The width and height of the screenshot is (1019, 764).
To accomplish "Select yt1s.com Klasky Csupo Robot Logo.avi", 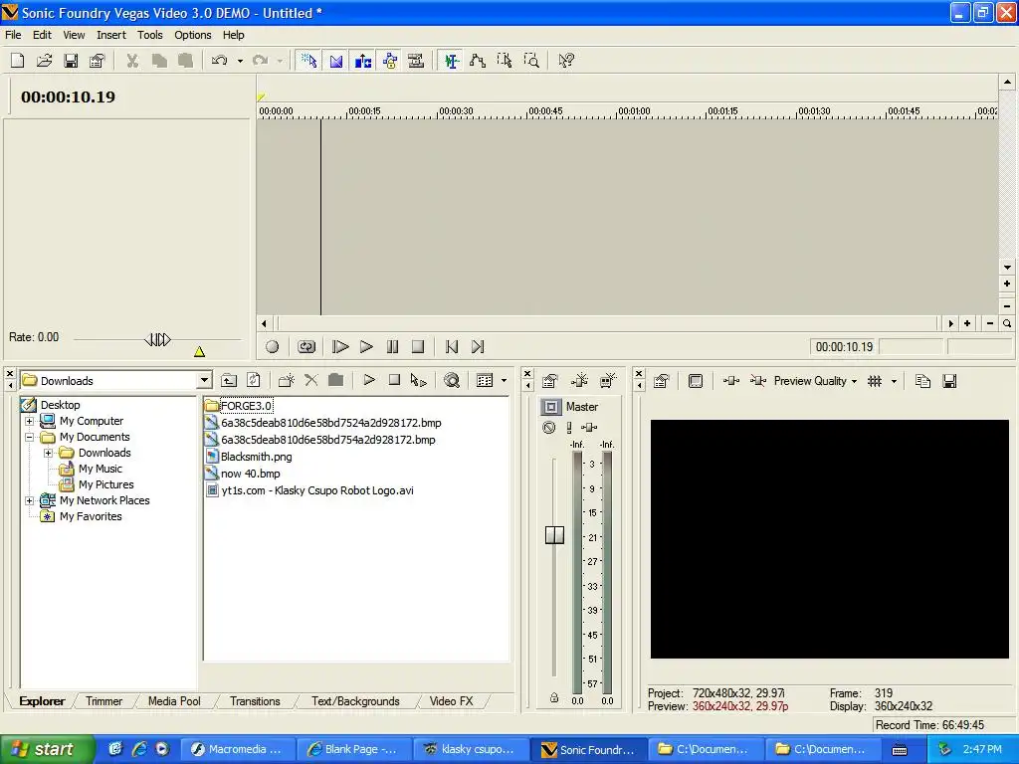I will pos(317,490).
